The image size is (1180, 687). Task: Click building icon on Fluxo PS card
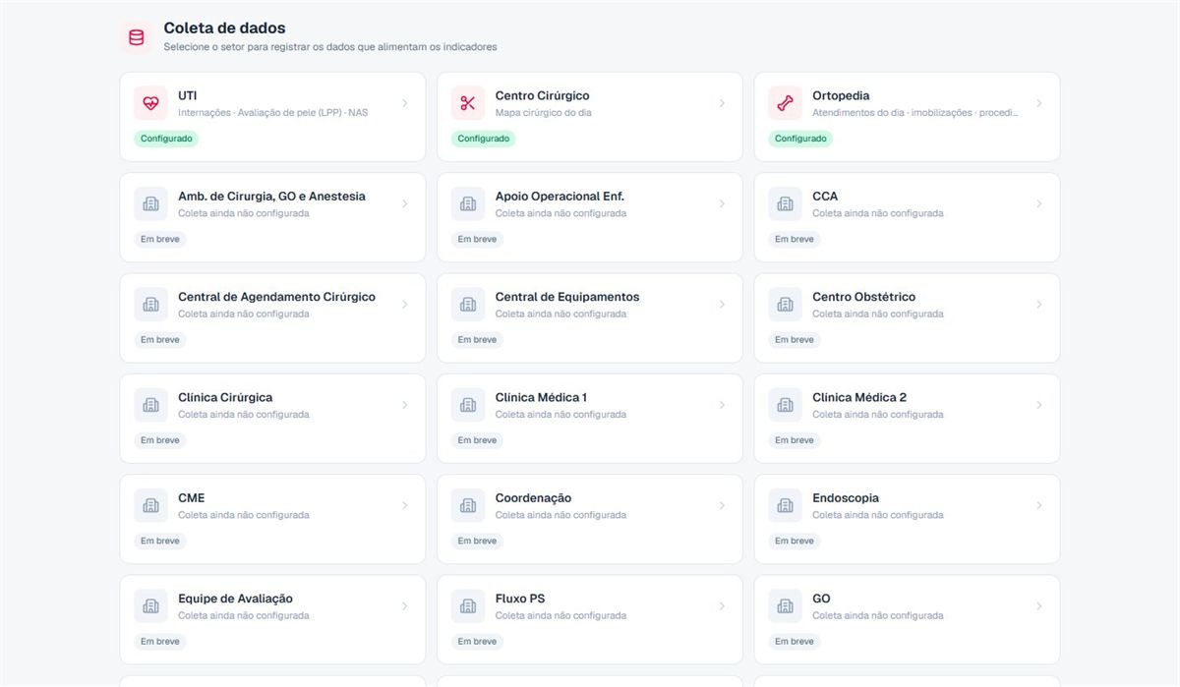click(468, 606)
